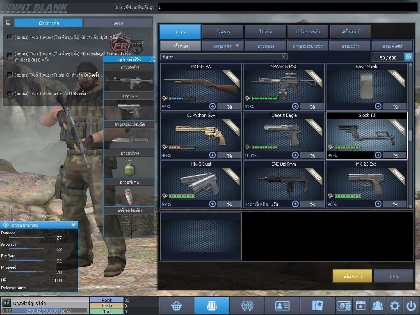Open the clan emblem icon

click(247, 305)
